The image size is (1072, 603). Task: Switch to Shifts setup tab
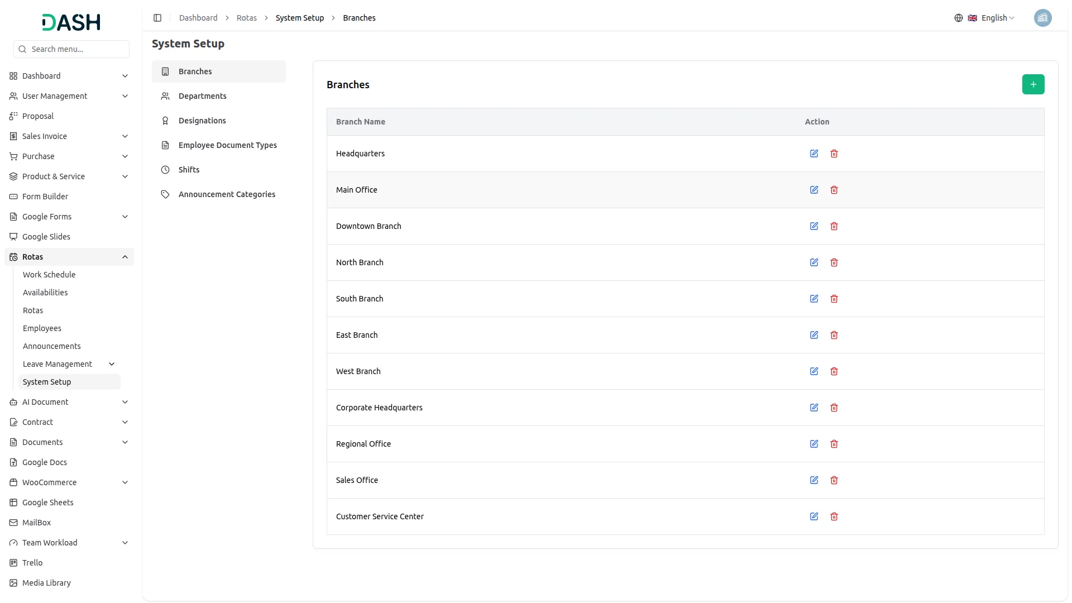point(189,170)
